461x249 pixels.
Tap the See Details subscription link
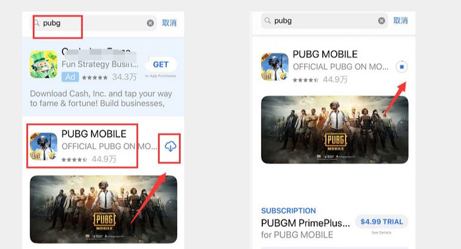pos(381,232)
